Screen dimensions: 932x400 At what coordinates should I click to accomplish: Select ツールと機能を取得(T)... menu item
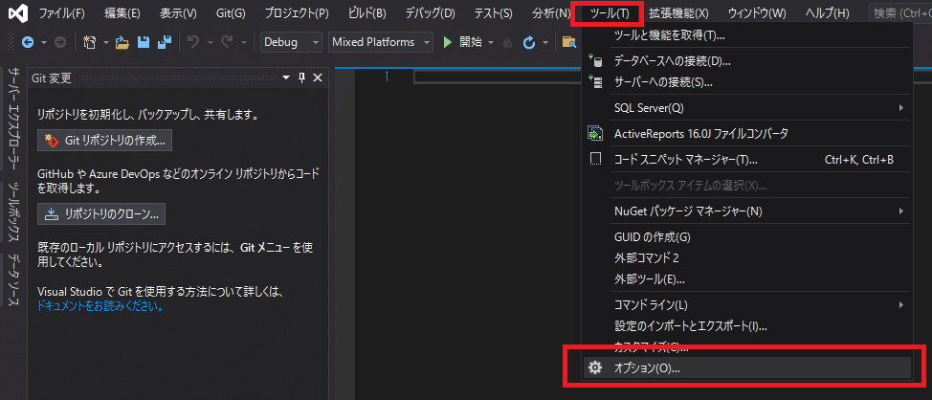tap(745, 35)
